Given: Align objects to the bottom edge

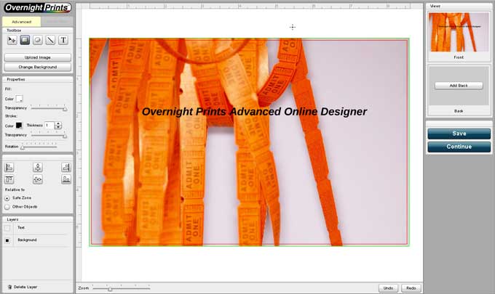Looking at the screenshot, I should click(x=66, y=179).
